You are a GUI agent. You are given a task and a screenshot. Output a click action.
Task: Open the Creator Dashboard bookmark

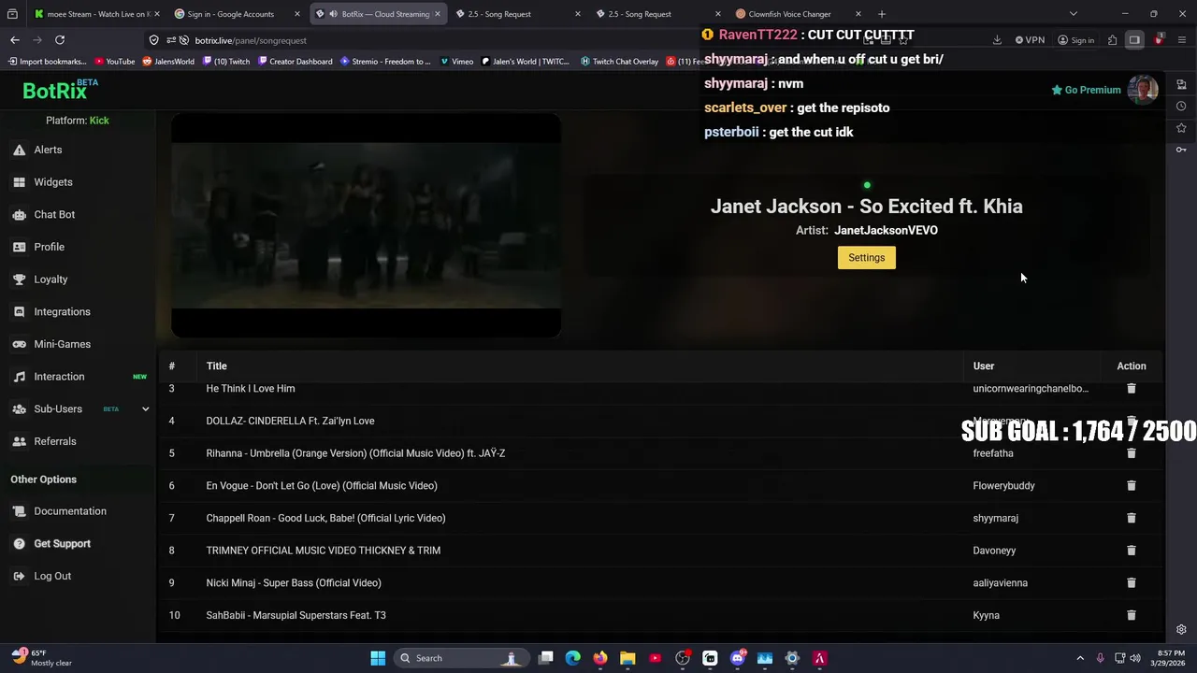coord(294,62)
